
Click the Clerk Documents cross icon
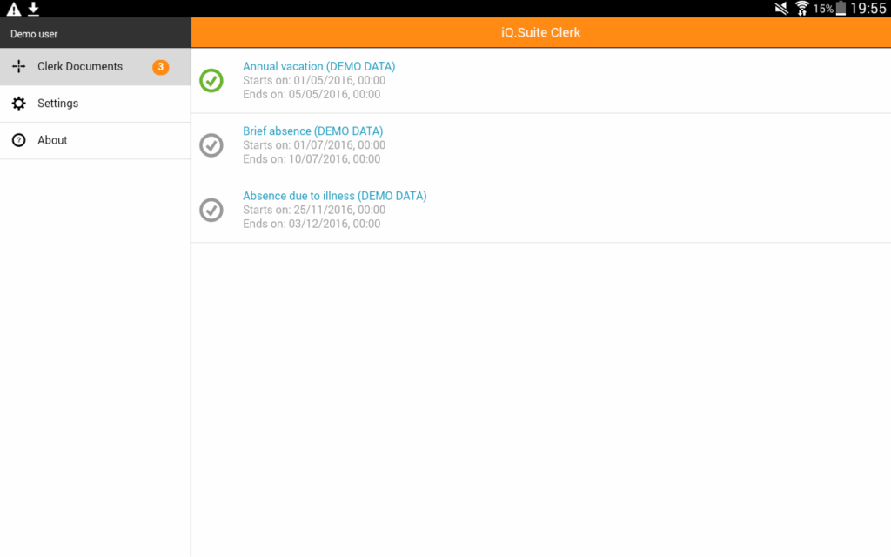coord(18,67)
